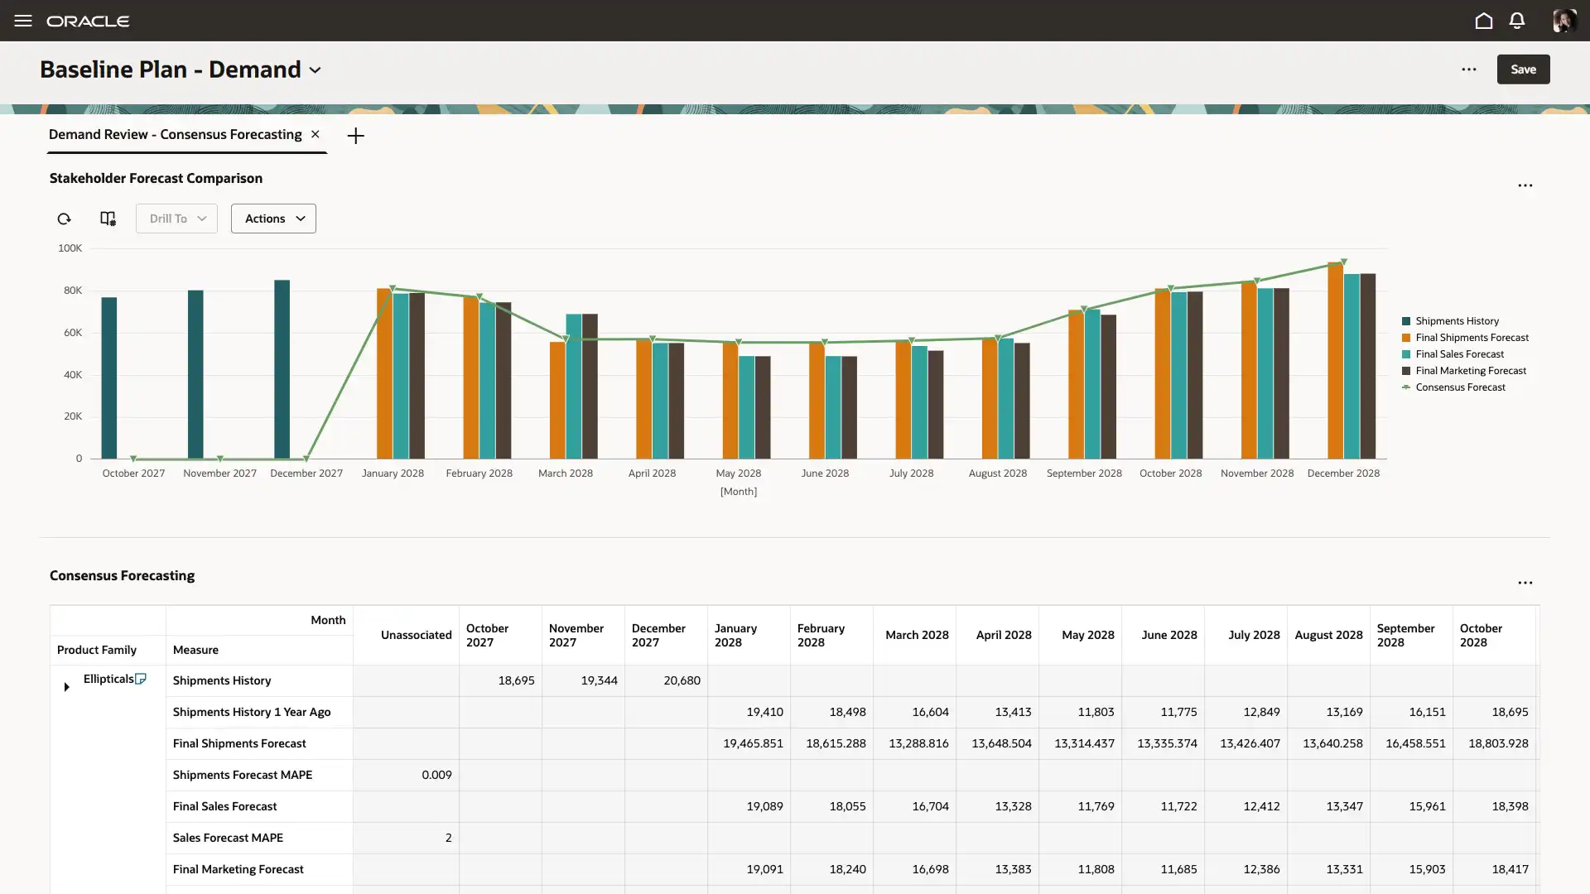Open the hamburger navigation menu
This screenshot has height=894, width=1590.
pos(23,21)
